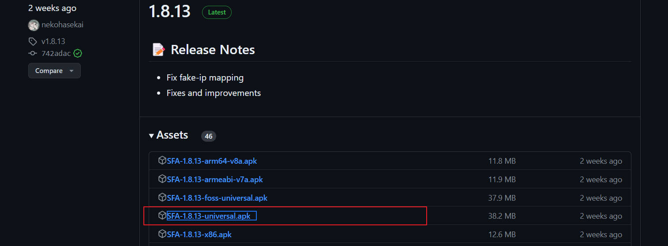Open the nekohasekai profile link

point(62,25)
